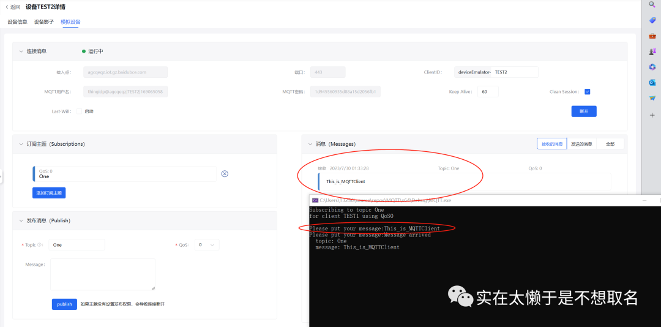Open the blue shopping tag sidebar icon
Image resolution: width=661 pixels, height=327 pixels.
pos(652,20)
